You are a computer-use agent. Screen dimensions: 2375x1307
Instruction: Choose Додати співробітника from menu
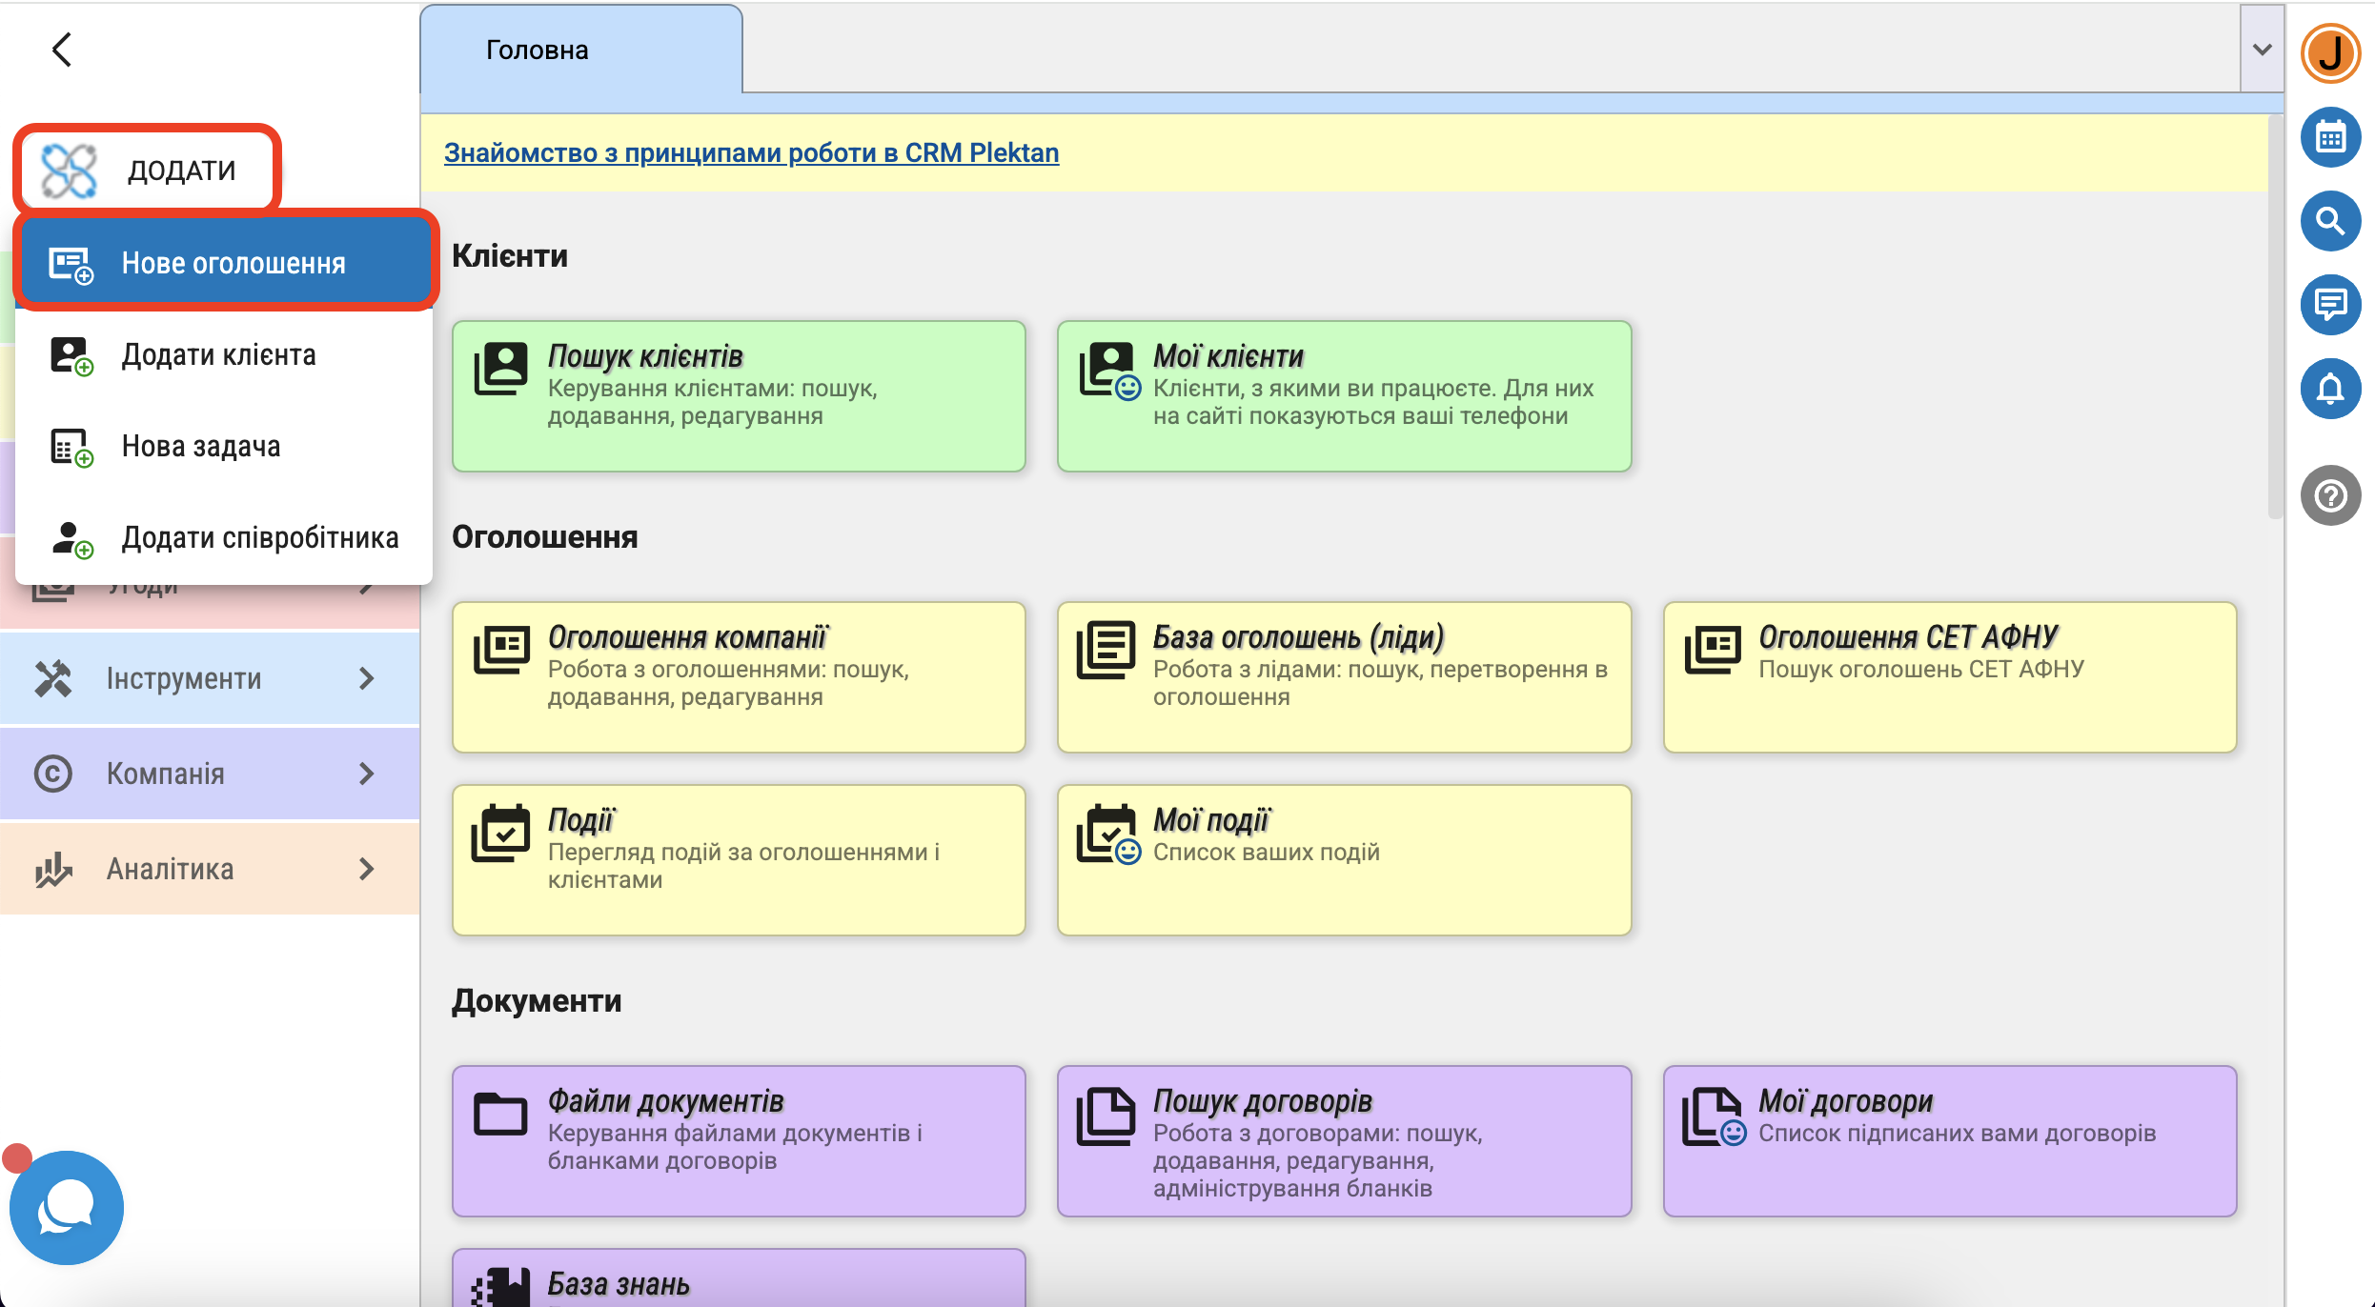coord(259,537)
